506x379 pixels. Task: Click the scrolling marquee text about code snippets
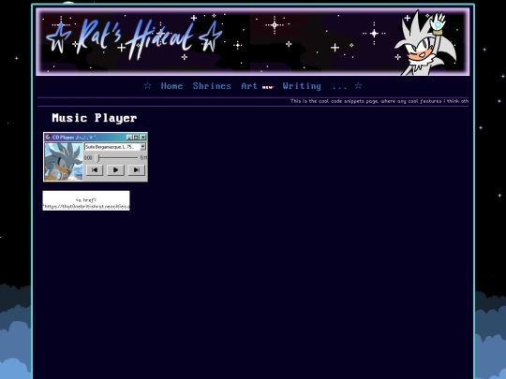click(x=379, y=101)
